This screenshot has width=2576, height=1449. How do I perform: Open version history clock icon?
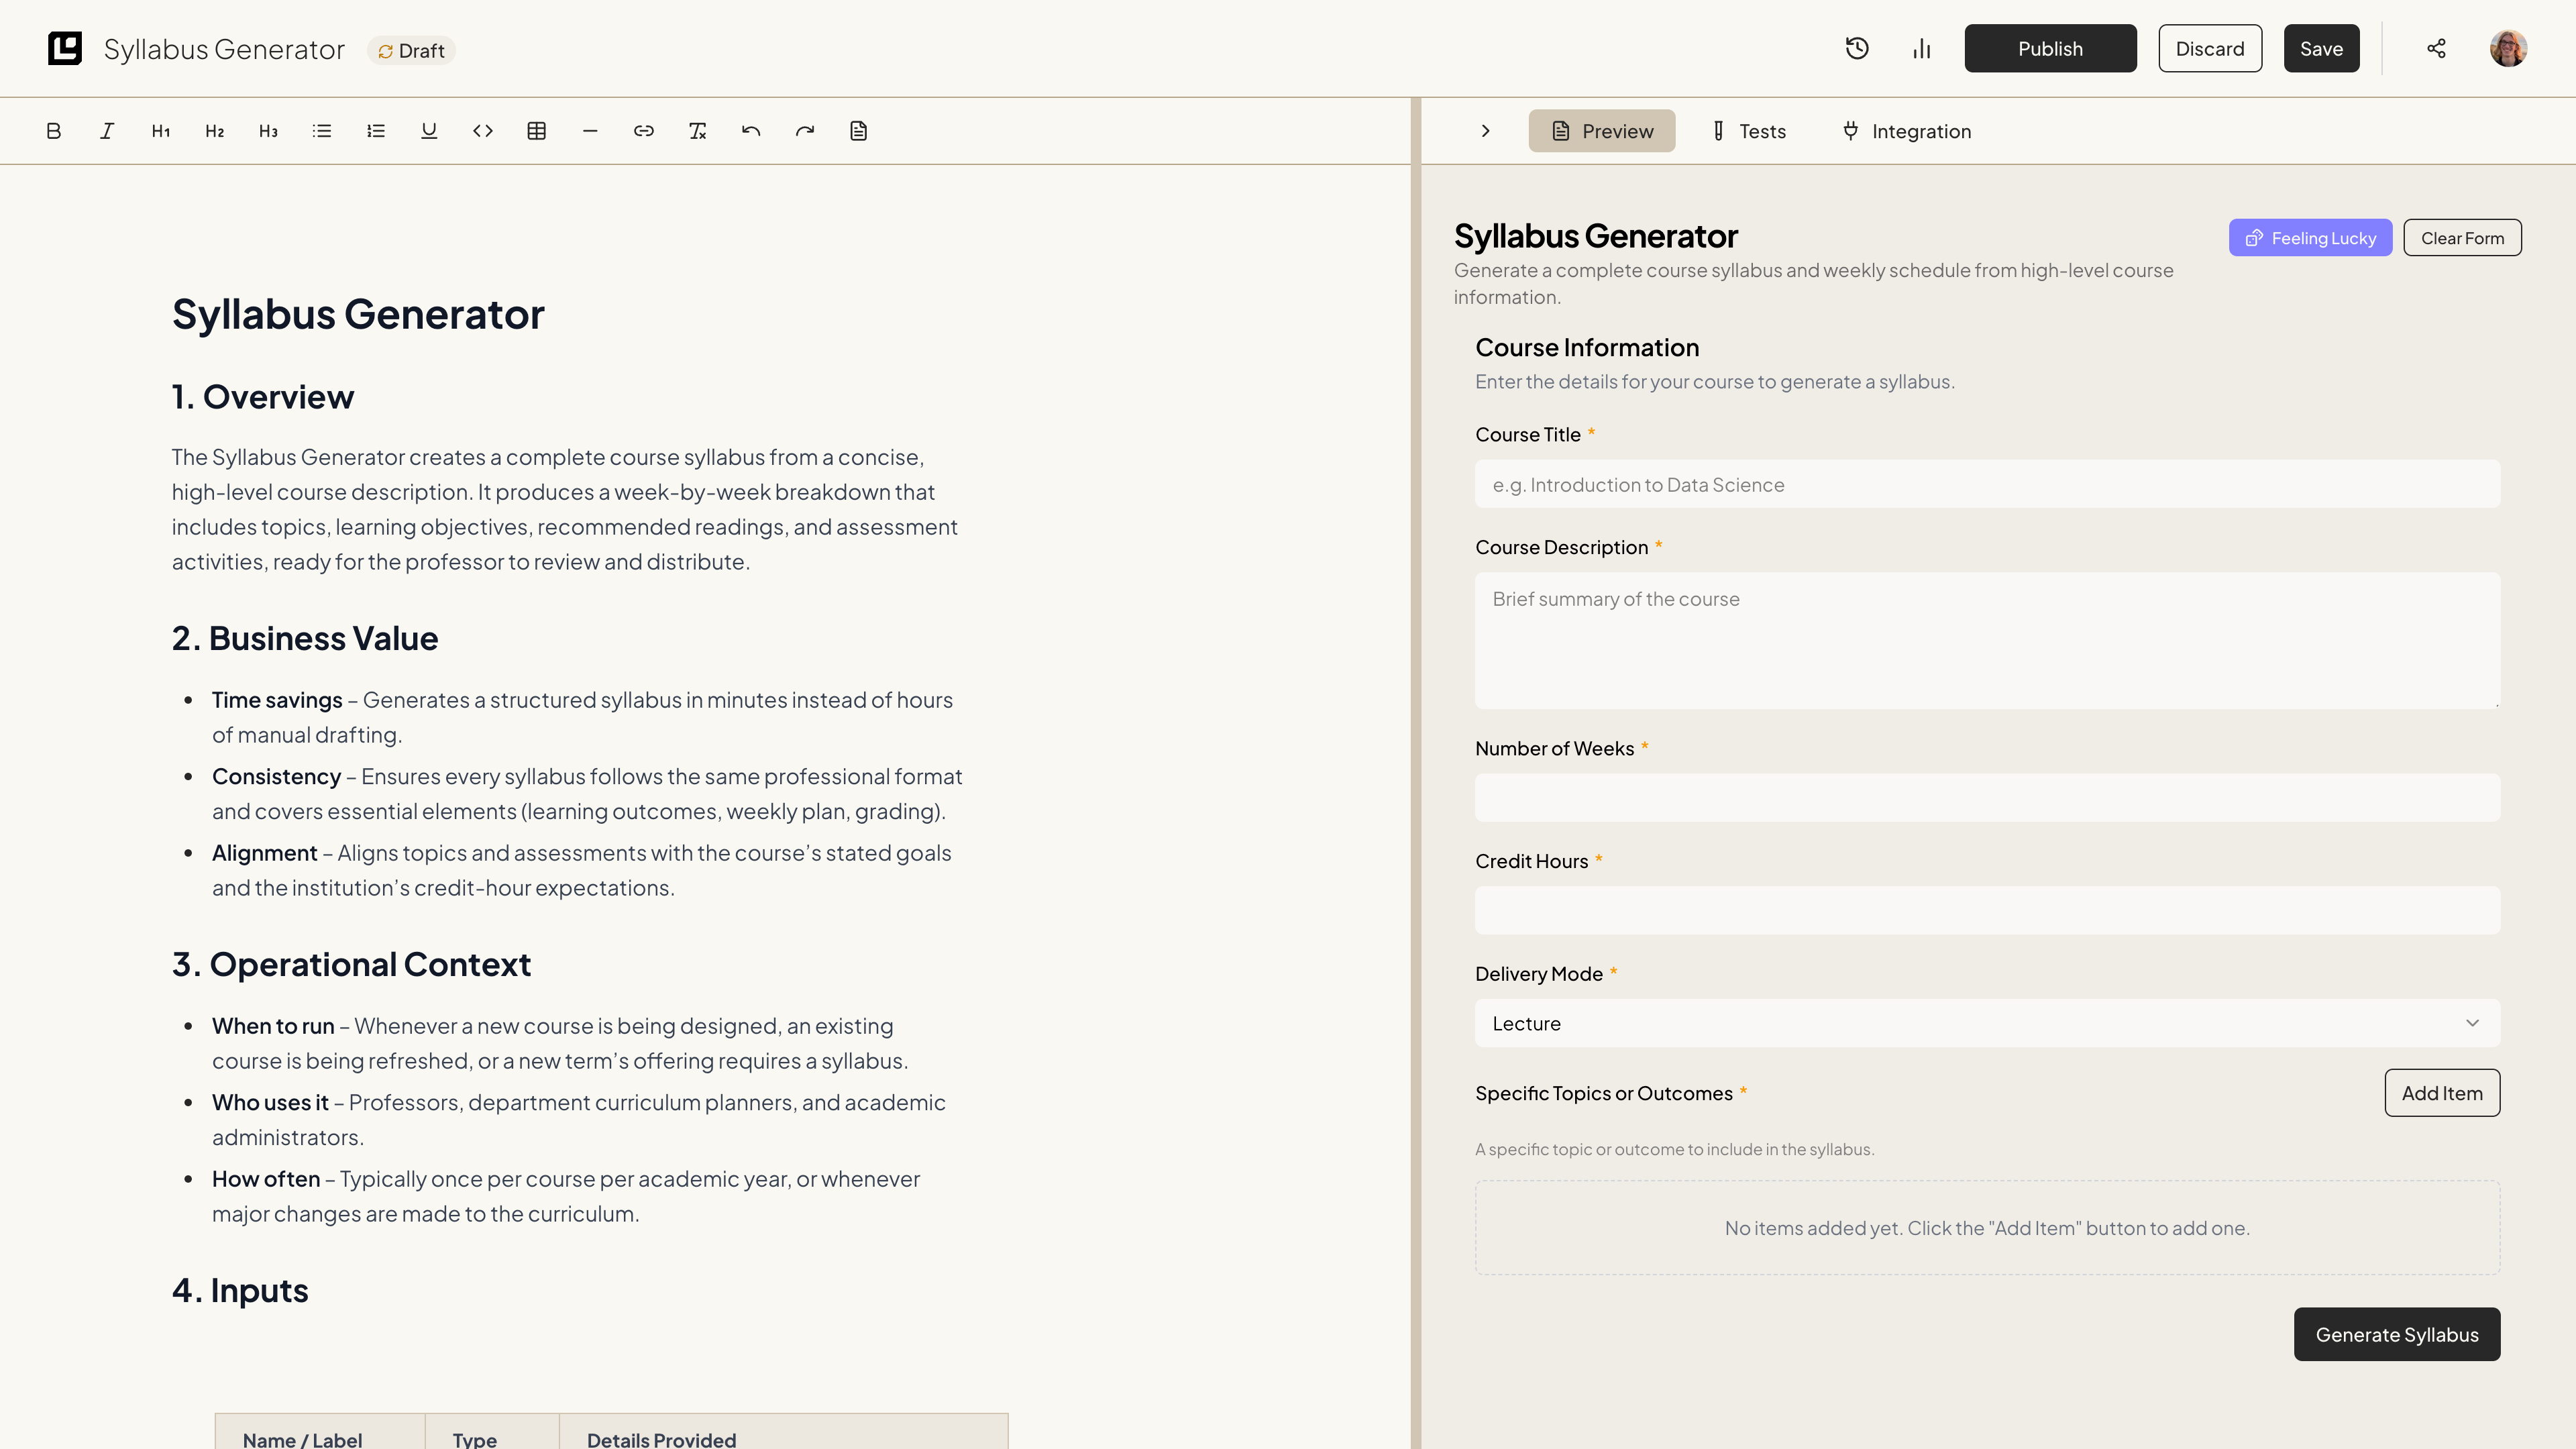point(1857,49)
